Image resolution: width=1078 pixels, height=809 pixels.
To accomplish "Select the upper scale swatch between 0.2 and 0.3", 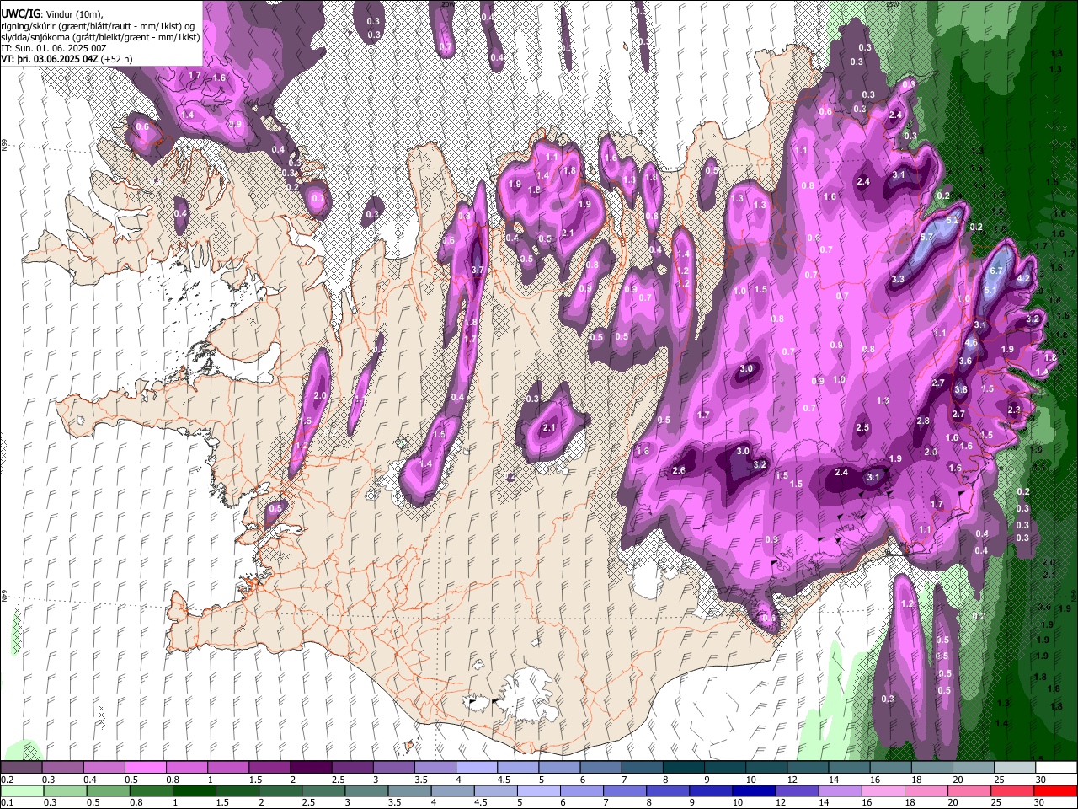I will coord(21,768).
